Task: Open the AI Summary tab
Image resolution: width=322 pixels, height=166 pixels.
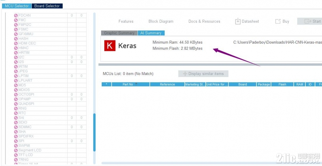Action: pyautogui.click(x=151, y=33)
